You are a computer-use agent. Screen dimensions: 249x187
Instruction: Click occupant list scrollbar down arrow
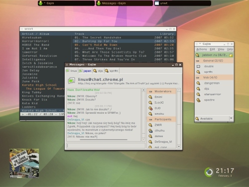[179, 147]
